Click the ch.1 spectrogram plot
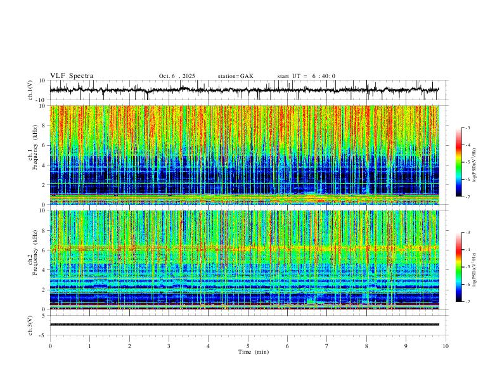Screen dimensions: 502x388 click(245, 155)
